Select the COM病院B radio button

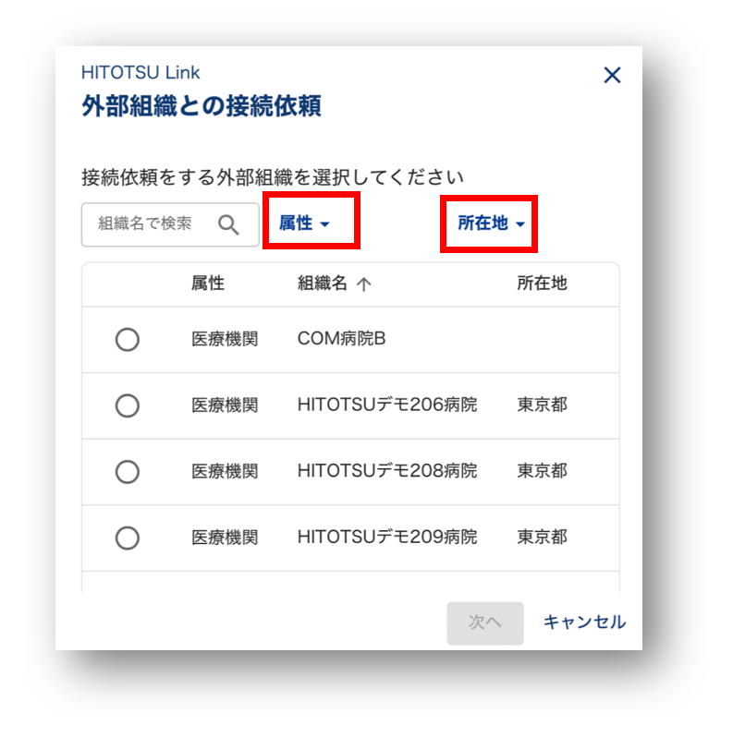click(x=127, y=339)
